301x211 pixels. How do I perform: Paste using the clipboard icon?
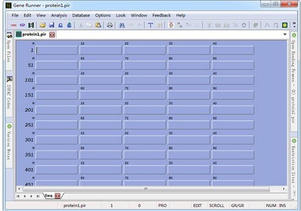coord(99,25)
